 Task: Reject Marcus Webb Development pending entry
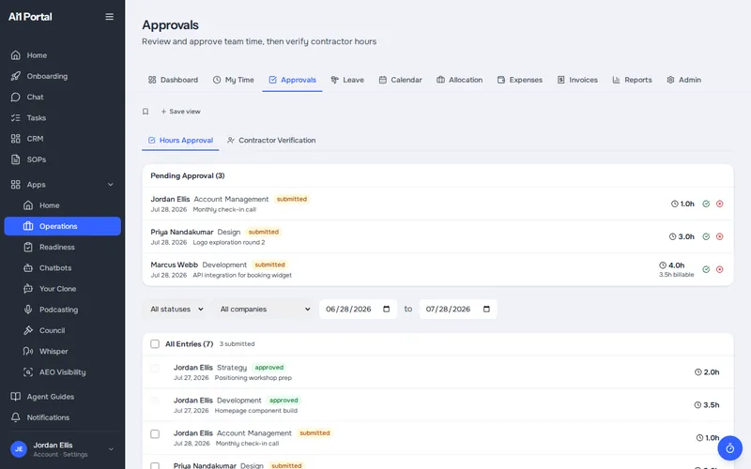pyautogui.click(x=719, y=269)
